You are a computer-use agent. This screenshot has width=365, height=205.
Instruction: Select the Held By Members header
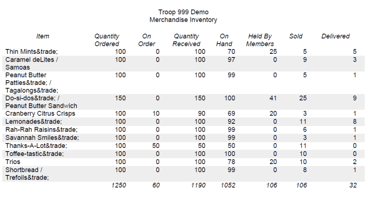tap(260, 40)
